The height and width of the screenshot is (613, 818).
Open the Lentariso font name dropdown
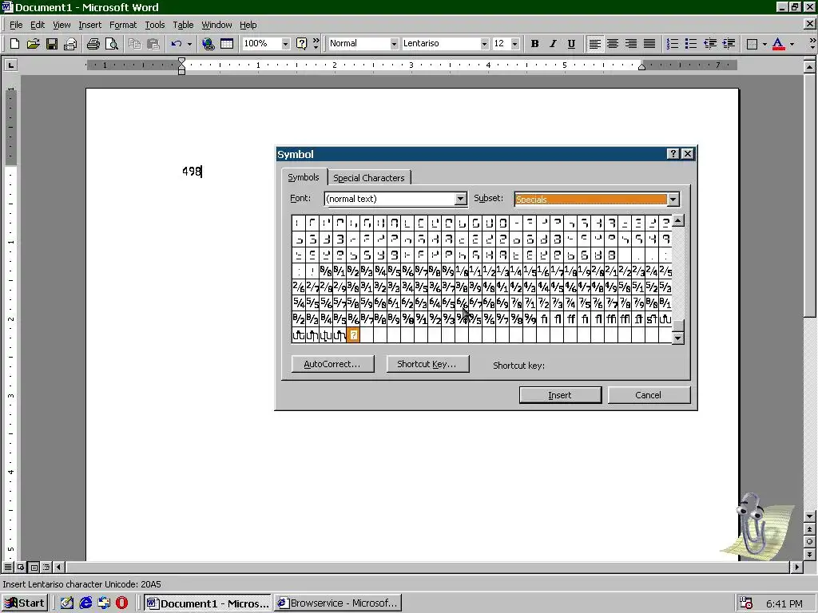click(484, 44)
